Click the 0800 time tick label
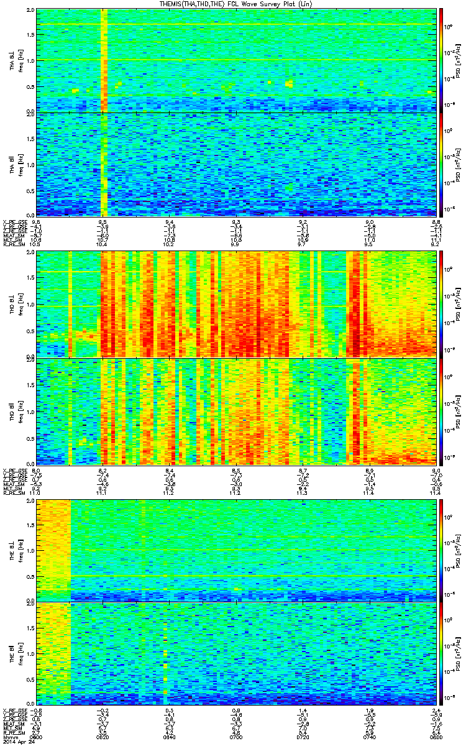Image resolution: width=466 pixels, height=746 pixels. (436, 738)
